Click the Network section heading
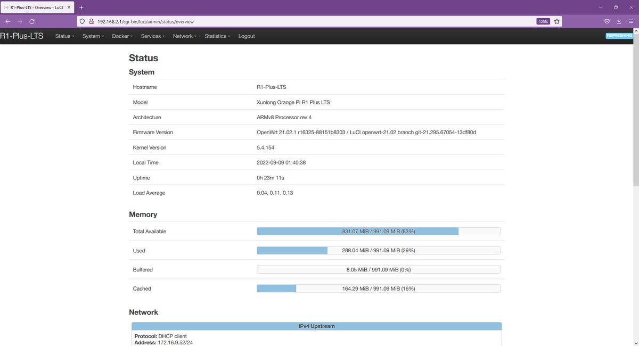The width and height of the screenshot is (639, 346). click(144, 312)
